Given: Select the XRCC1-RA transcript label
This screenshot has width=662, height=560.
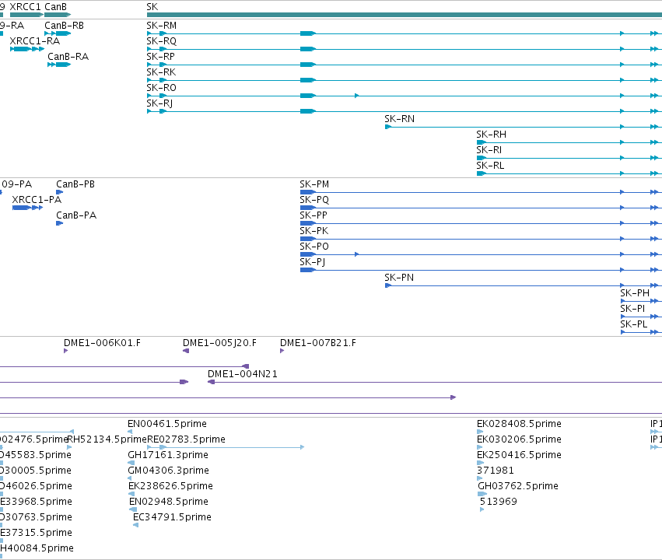Looking at the screenshot, I should pos(35,41).
